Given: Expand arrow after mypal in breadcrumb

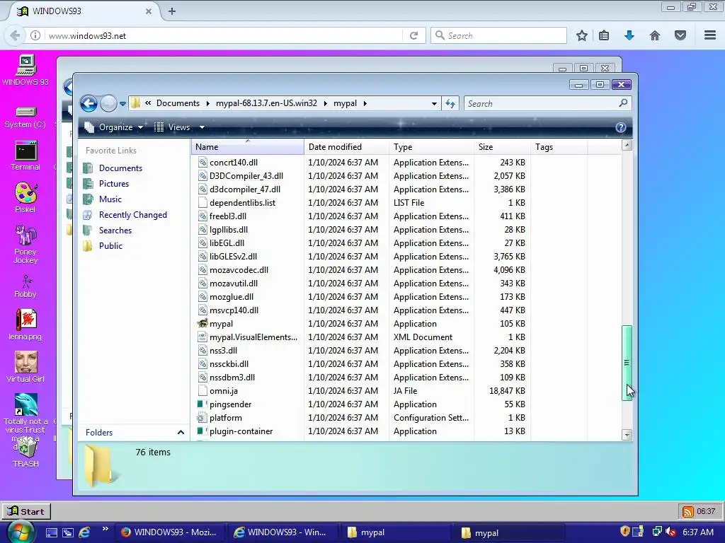Looking at the screenshot, I should [x=365, y=103].
